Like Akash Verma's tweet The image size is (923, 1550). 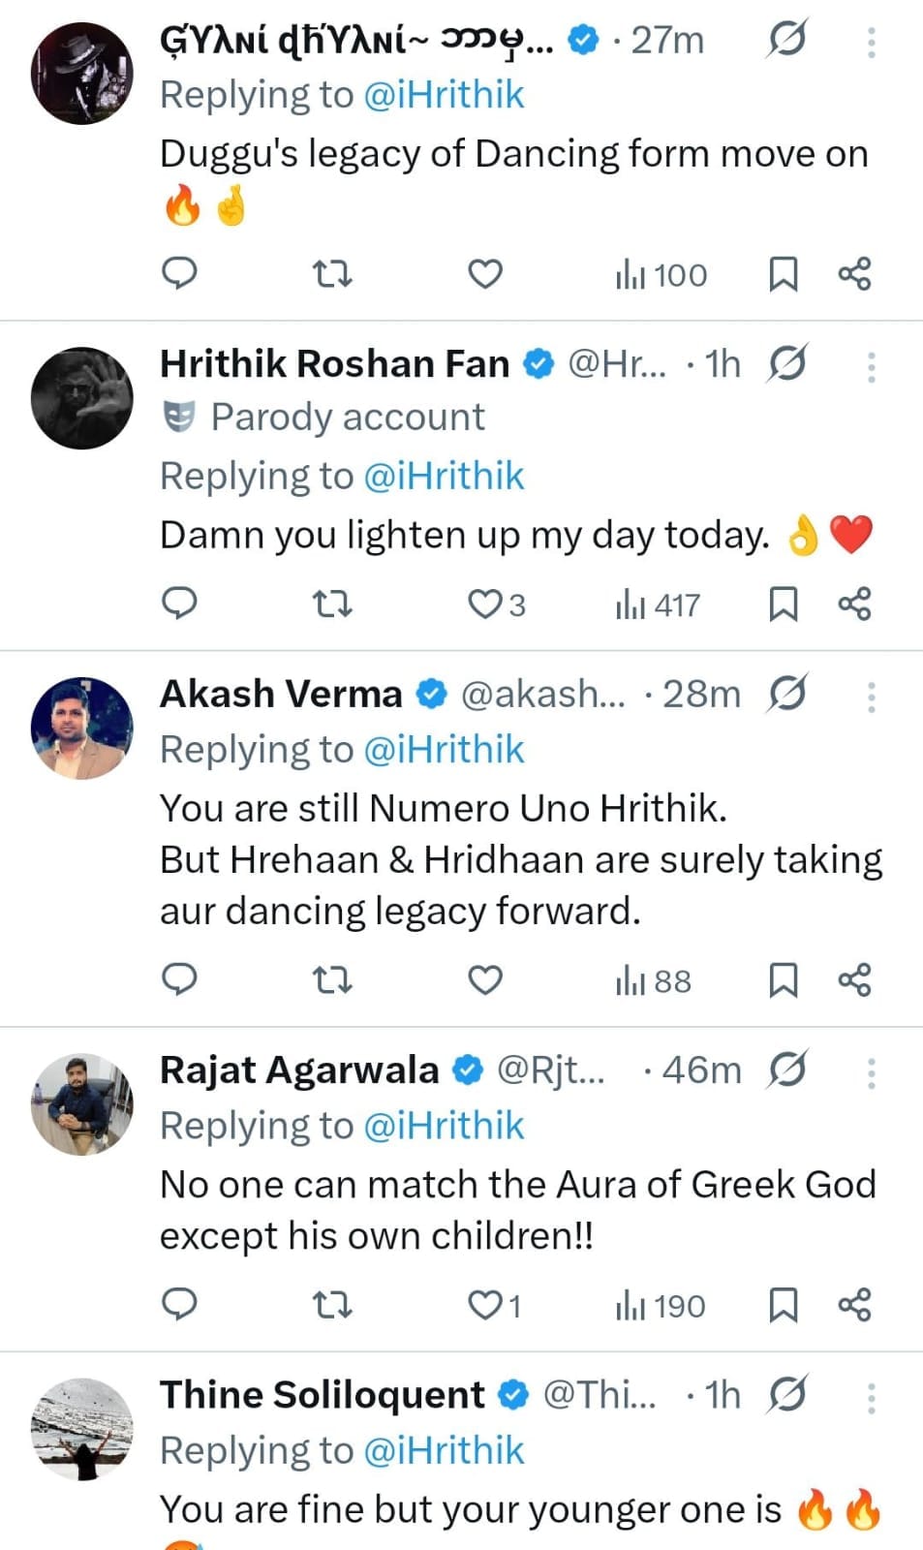tap(485, 980)
